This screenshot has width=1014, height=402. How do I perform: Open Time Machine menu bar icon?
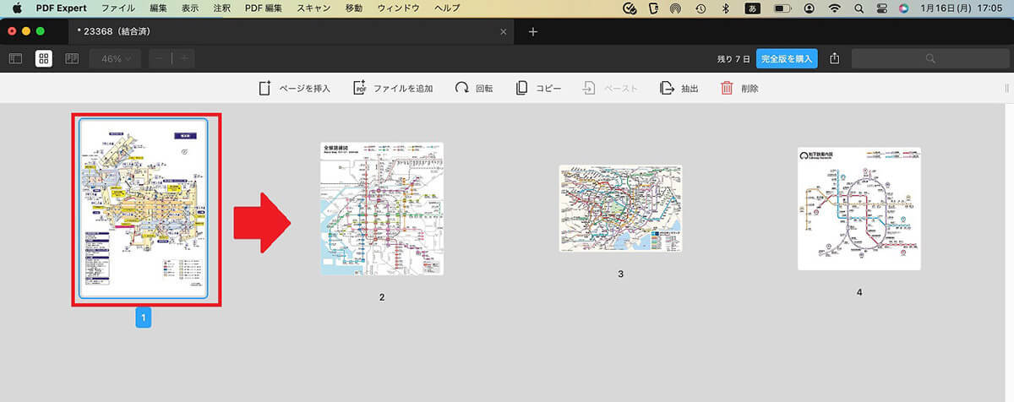(701, 8)
